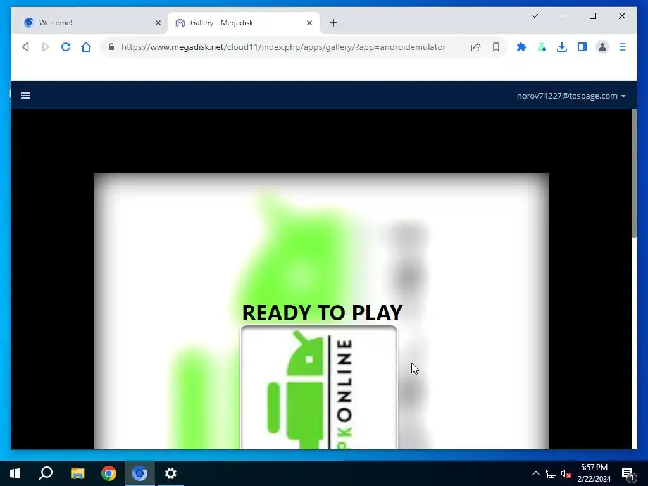Open the browser downloads panel
Viewport: 648px width, 486px height.
[x=562, y=47]
